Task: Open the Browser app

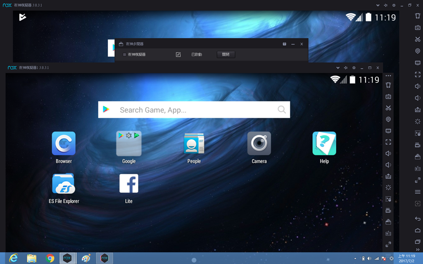Action: (x=64, y=144)
